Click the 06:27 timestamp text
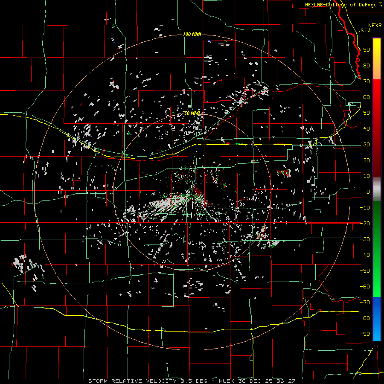384x384 pixels. click(x=286, y=381)
